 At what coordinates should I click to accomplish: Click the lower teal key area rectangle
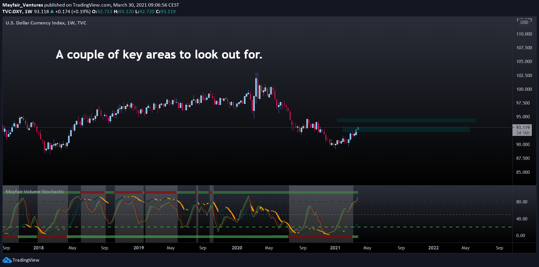406,129
